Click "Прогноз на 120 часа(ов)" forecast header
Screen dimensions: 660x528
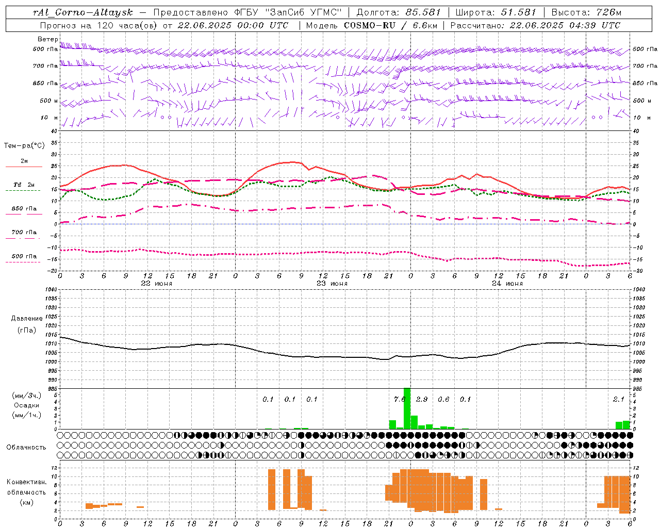100,25
